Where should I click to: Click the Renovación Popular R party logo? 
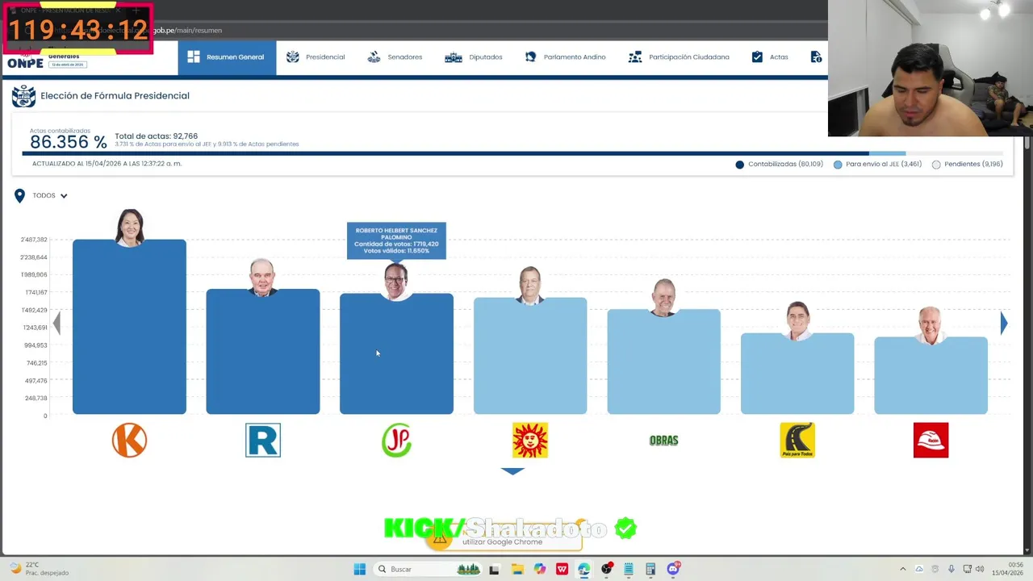pos(263,441)
